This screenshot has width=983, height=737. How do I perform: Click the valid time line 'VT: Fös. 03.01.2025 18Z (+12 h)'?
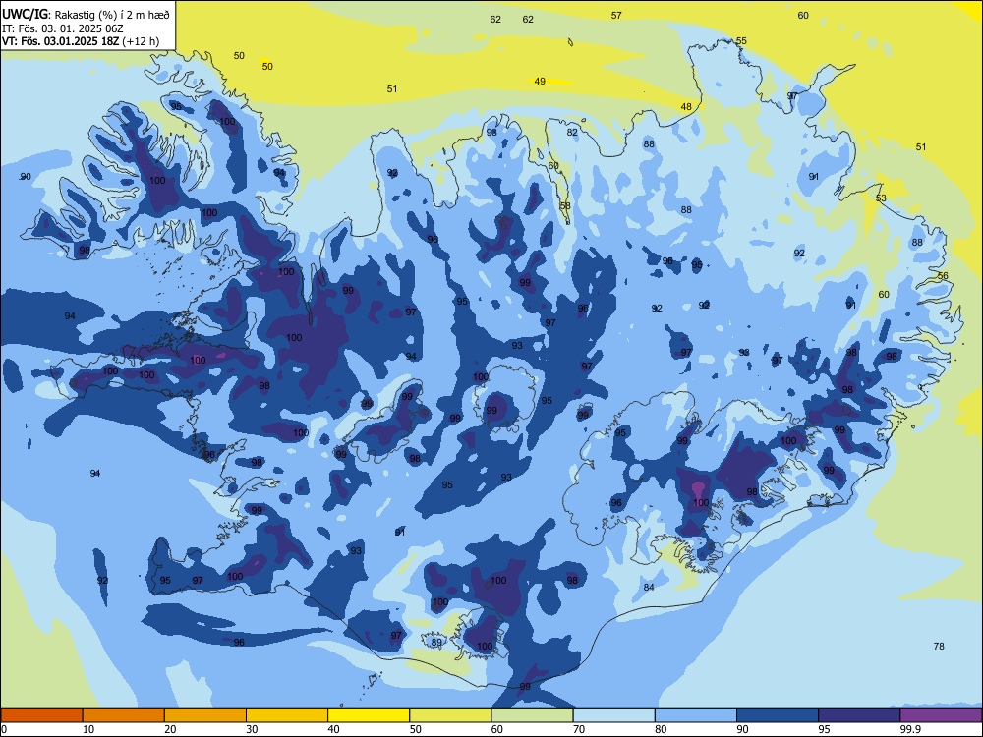coord(81,41)
